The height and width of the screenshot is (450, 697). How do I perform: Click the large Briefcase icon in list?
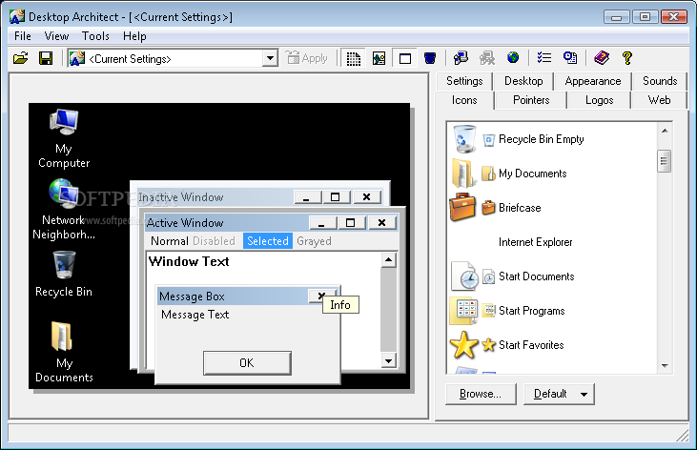click(x=462, y=208)
